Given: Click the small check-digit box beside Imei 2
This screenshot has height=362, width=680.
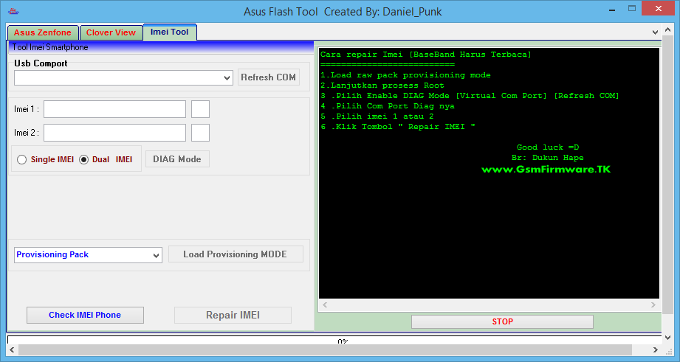Looking at the screenshot, I should coord(200,133).
